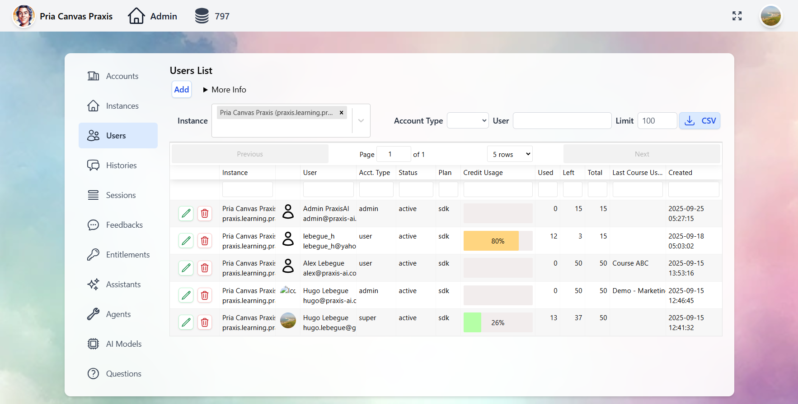This screenshot has width=798, height=404.
Task: Click the AI Models chip icon
Action: (x=93, y=344)
